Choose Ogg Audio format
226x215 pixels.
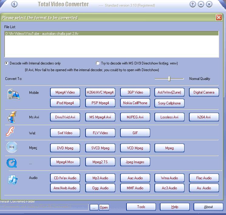click(100, 188)
